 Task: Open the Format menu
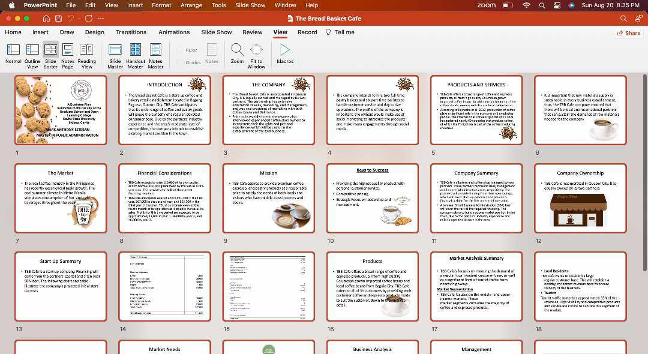[x=161, y=5]
